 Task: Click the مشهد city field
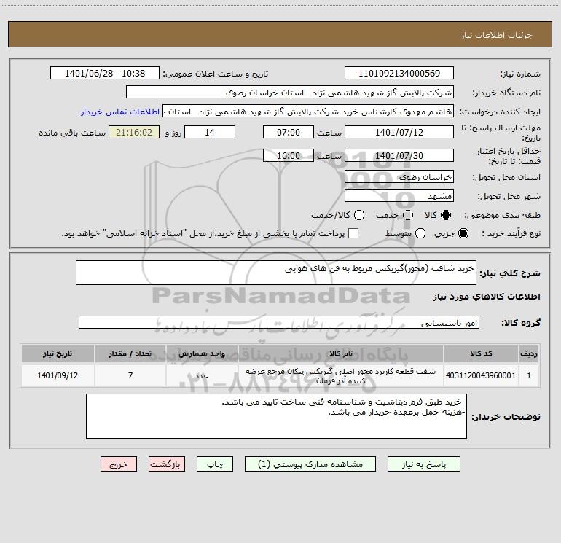coord(399,195)
